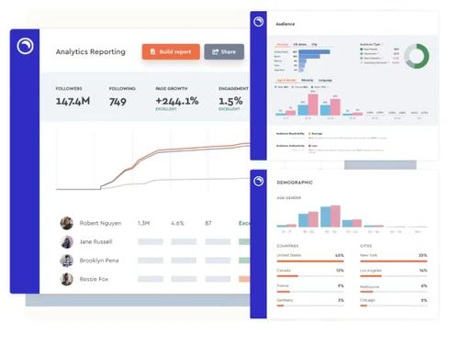Click the +244.1% page growth stat
The height and width of the screenshot is (344, 459).
pos(177,101)
